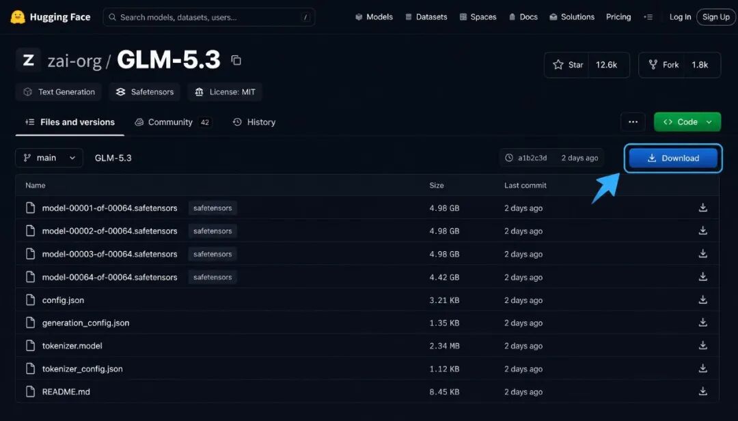Open Docs in top navigation
This screenshot has height=421, width=738.
coord(523,17)
